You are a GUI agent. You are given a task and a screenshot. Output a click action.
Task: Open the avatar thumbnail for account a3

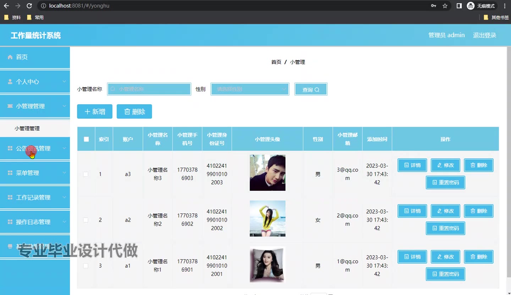pos(268,173)
